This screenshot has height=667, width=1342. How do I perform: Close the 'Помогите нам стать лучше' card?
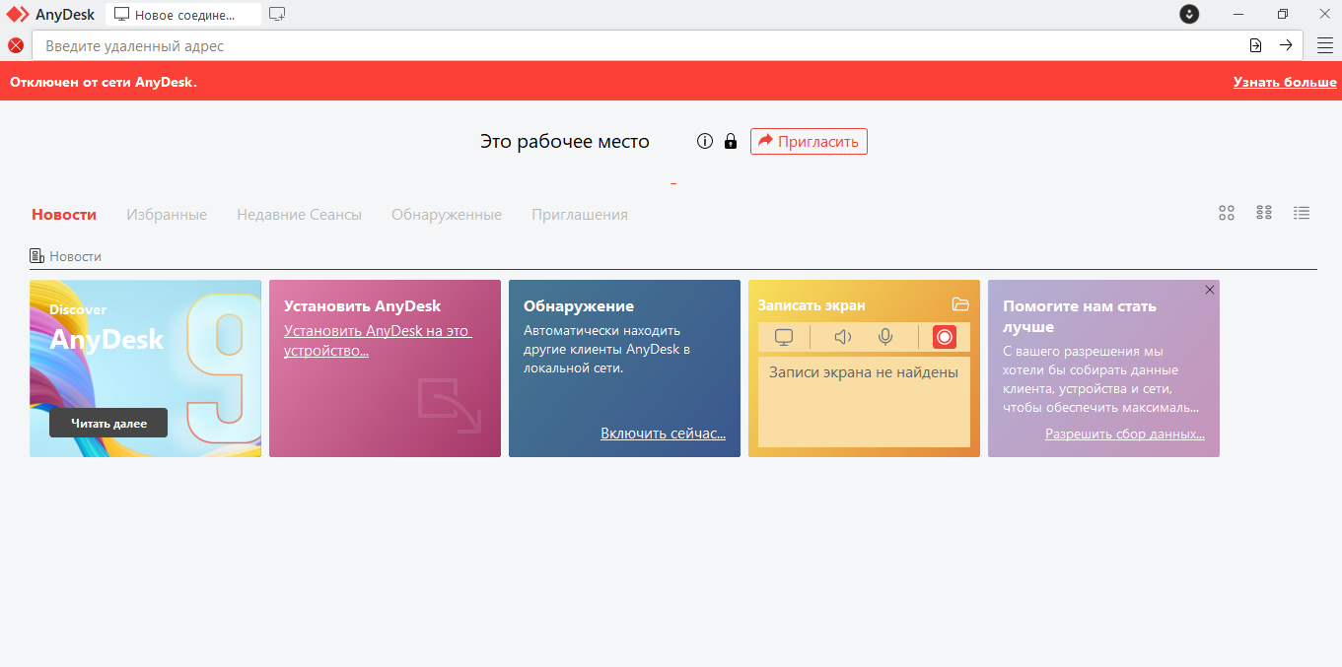click(1210, 290)
